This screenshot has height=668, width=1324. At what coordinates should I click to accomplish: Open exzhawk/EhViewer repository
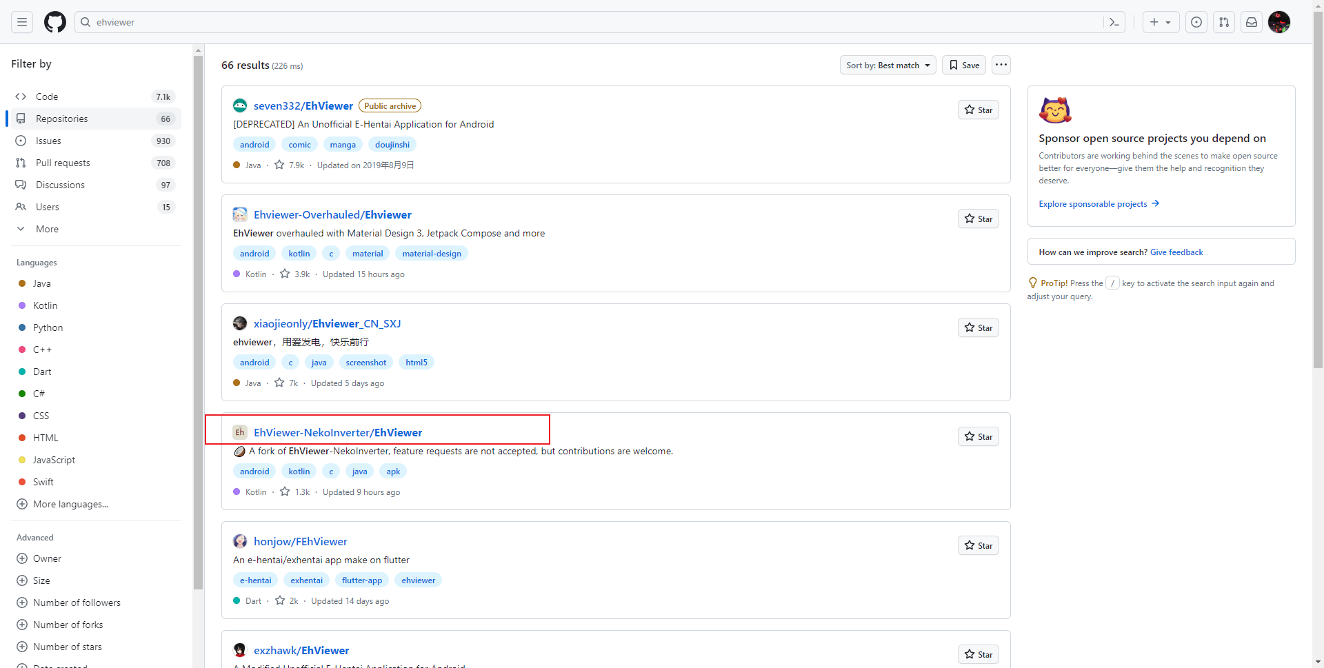pyautogui.click(x=301, y=650)
